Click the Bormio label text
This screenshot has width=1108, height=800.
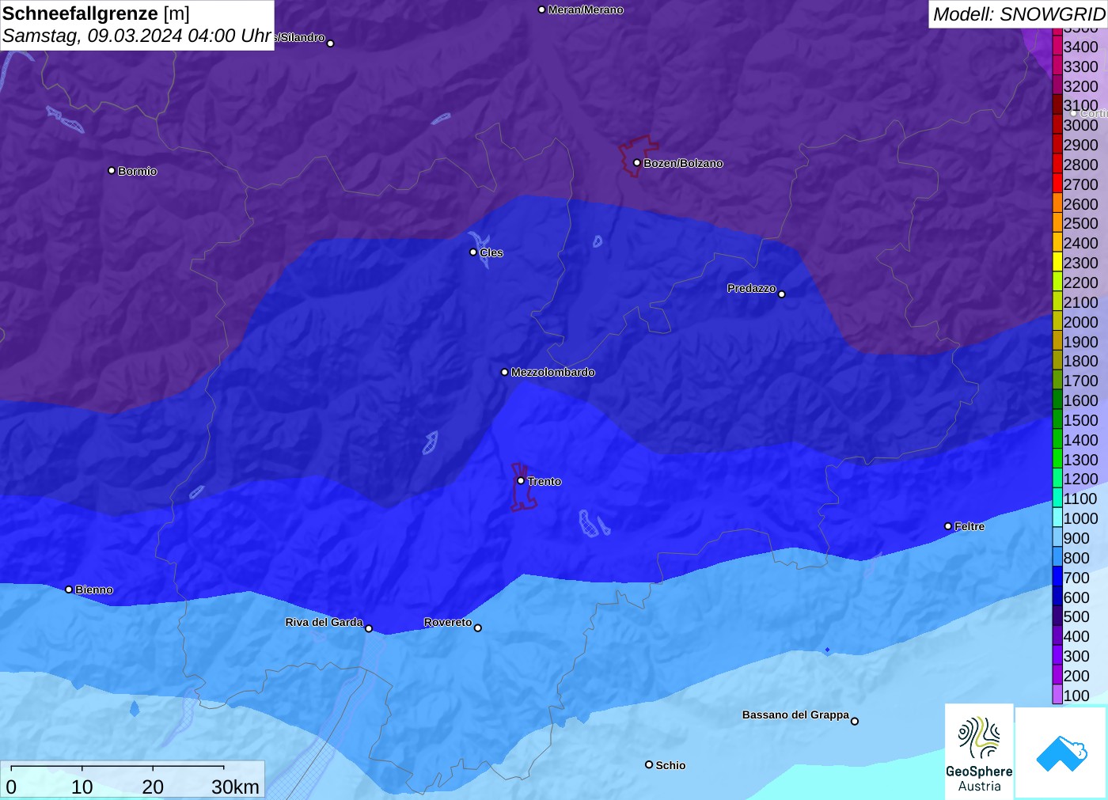point(138,171)
